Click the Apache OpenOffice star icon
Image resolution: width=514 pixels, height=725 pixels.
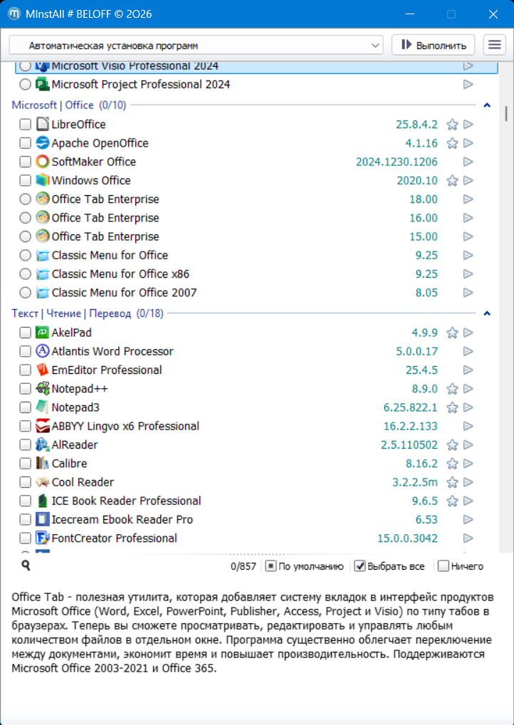452,143
